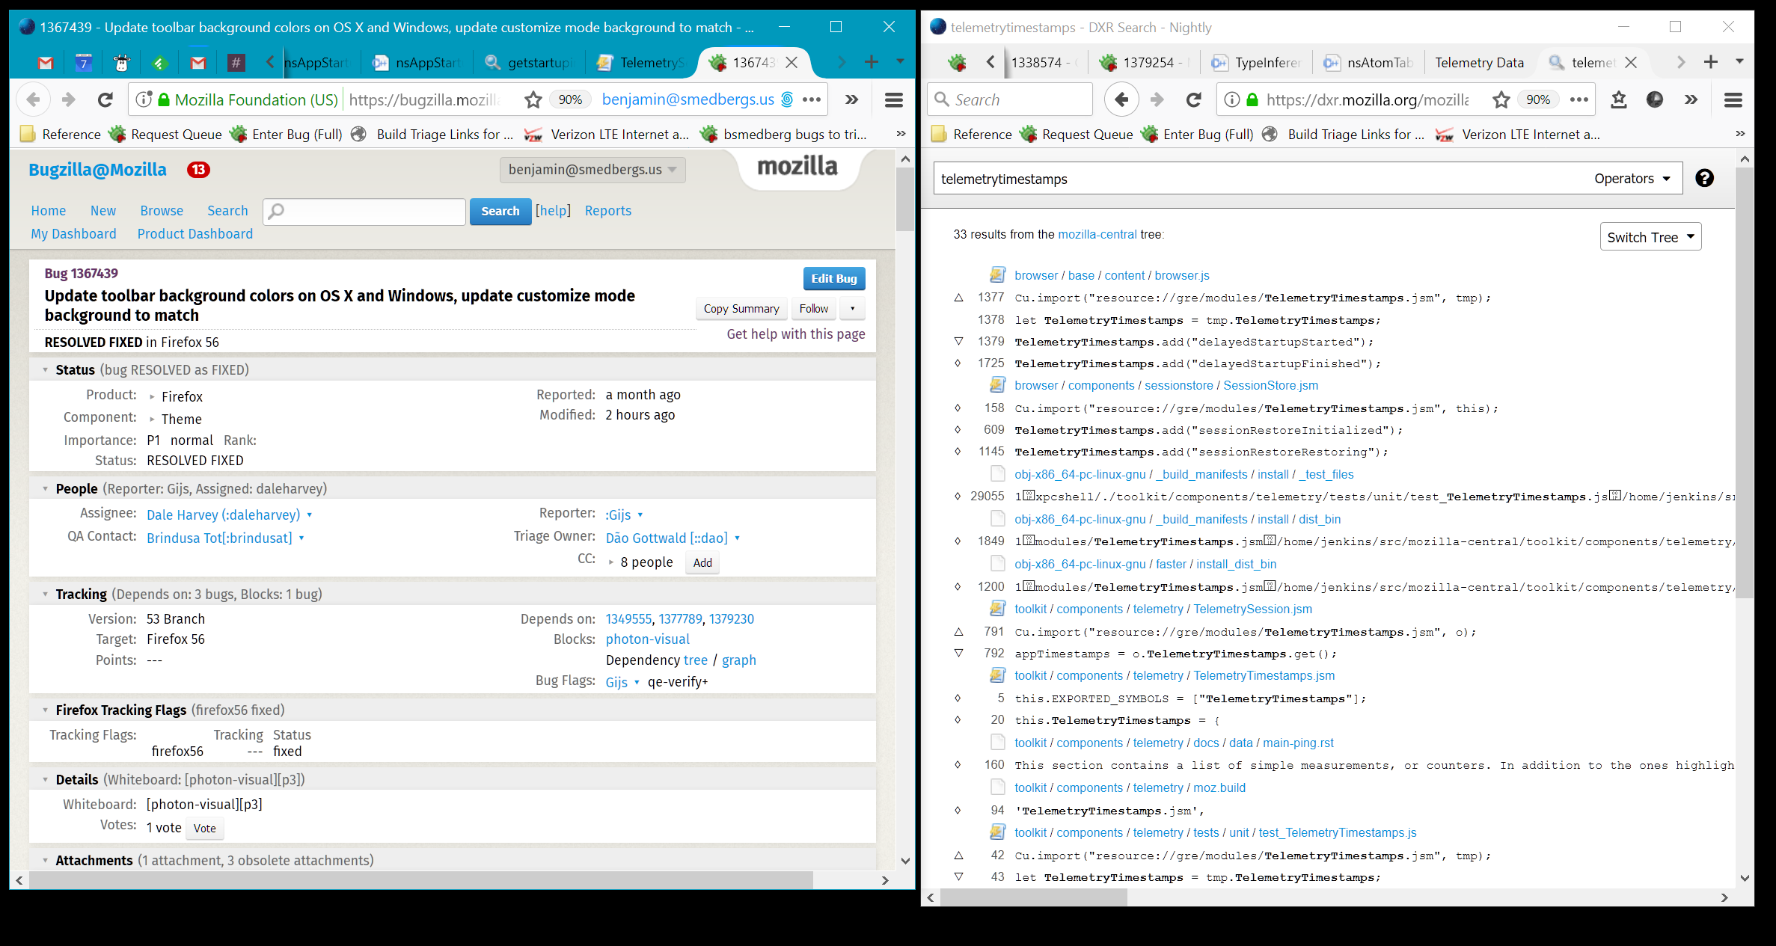Open the photon-visual blocks link

648,639
